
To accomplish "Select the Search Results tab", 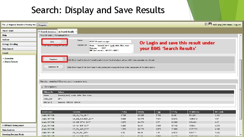I will pyautogui.click(x=67, y=31).
